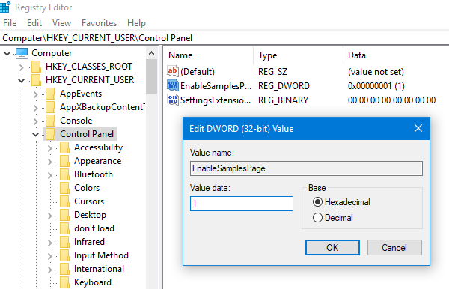This screenshot has width=449, height=289.
Task: Click the Desktop folder icon
Action: (x=64, y=215)
